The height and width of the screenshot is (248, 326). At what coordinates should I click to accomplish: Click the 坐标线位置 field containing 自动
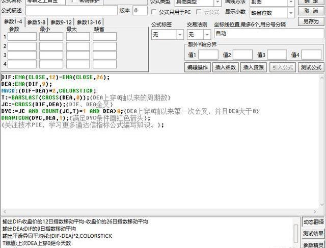(x=268, y=34)
